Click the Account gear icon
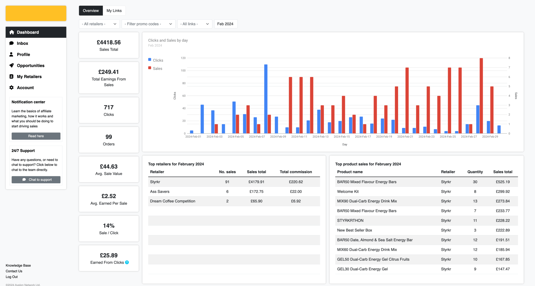This screenshot has width=535, height=286. point(11,87)
